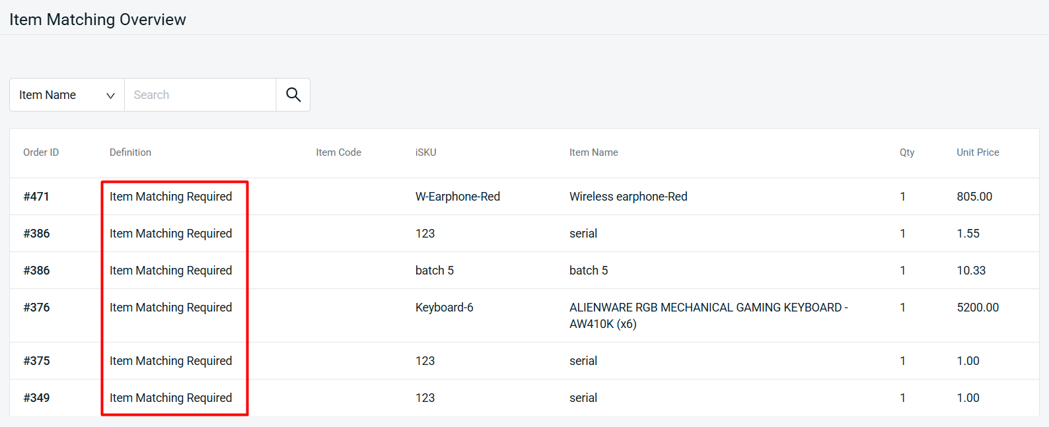
Task: Click the Order ID column header
Action: pyautogui.click(x=41, y=152)
